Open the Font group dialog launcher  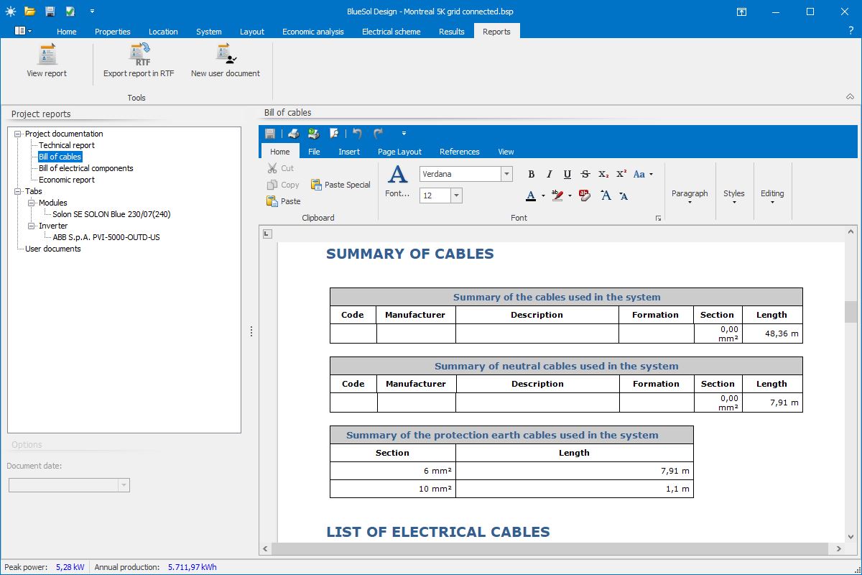658,218
